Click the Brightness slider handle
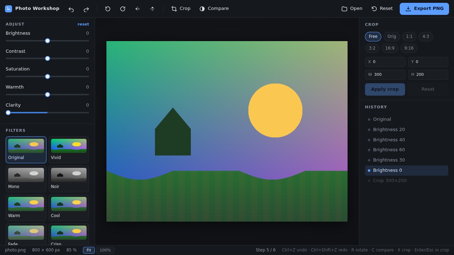The width and height of the screenshot is (454, 255). tap(48, 41)
